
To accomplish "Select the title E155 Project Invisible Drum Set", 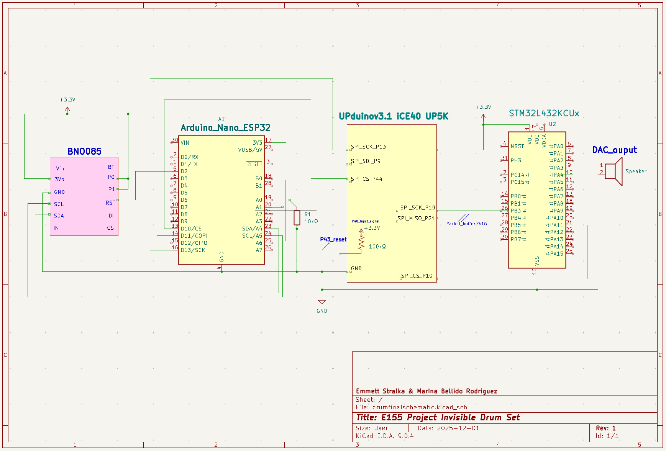I will 438,417.
